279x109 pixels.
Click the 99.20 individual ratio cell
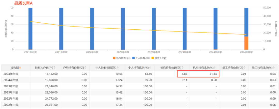pos(149,80)
